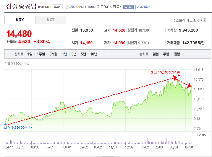Show the 일봉 candlestick chart
This screenshot has height=157, width=212.
[x=156, y=54]
